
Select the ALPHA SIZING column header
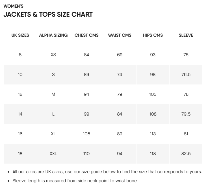pyautogui.click(x=53, y=35)
